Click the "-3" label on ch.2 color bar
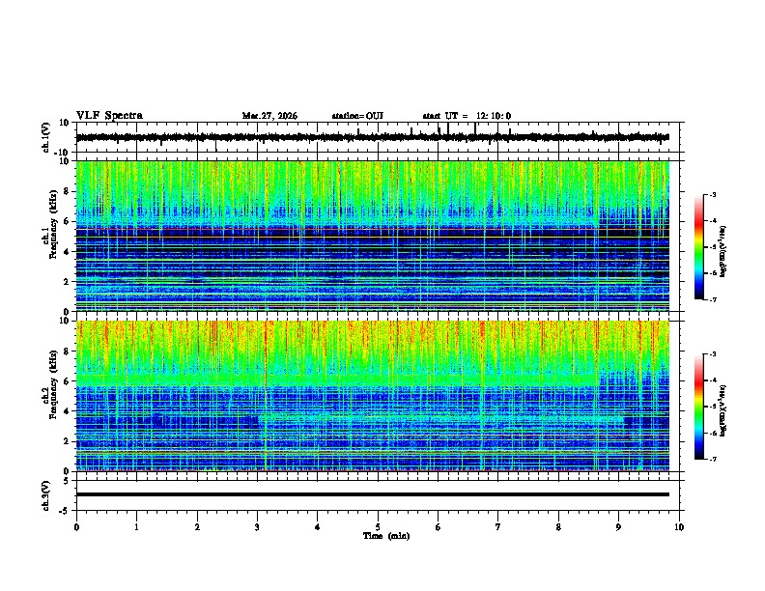Image resolution: width=765 pixels, height=591 pixels. pos(713,354)
